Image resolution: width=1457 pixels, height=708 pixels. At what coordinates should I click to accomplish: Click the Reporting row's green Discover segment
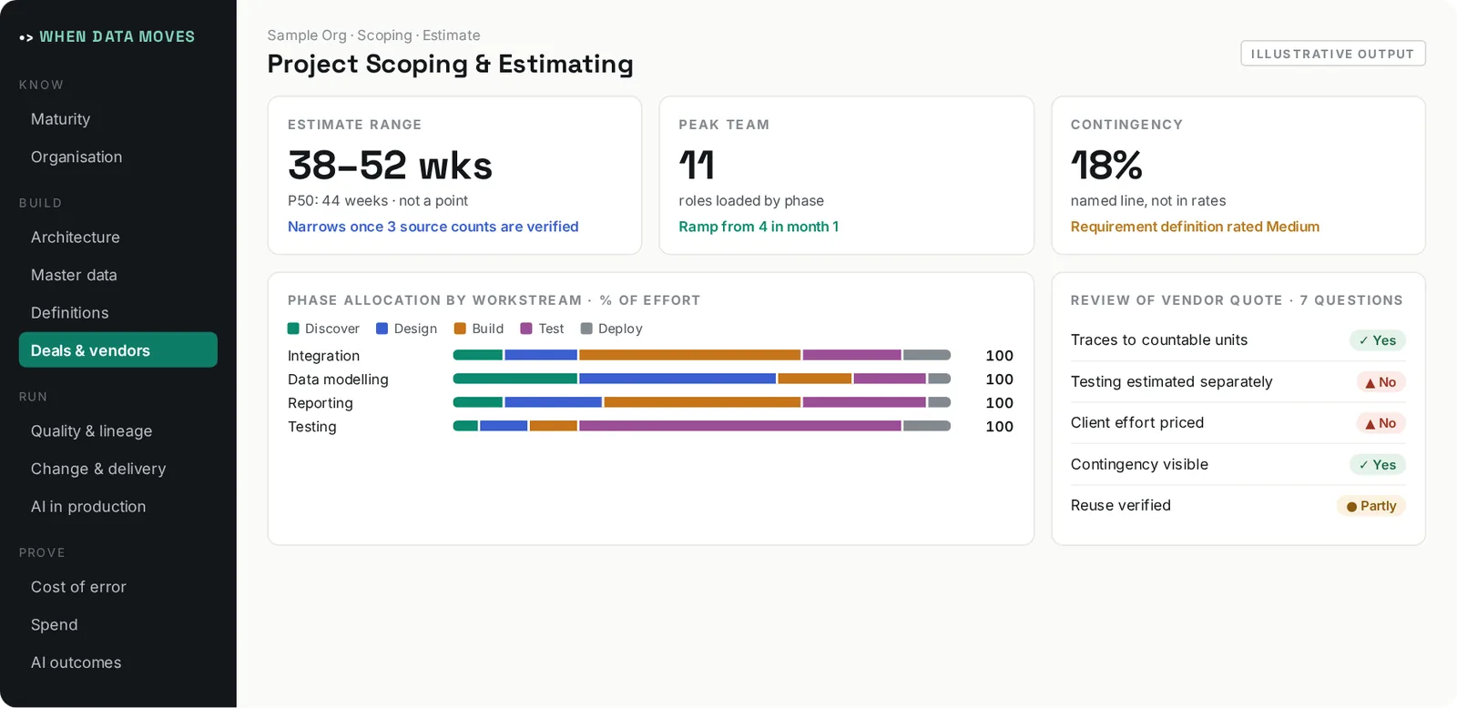478,402
